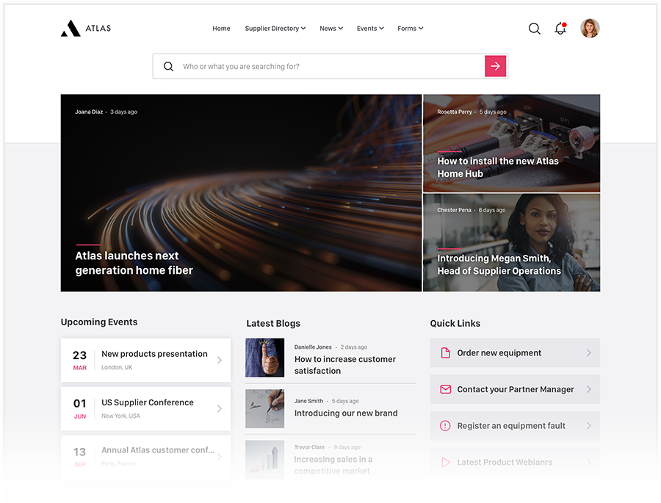The image size is (661, 503).
Task: Expand the New products presentation event chevron
Action: (219, 360)
